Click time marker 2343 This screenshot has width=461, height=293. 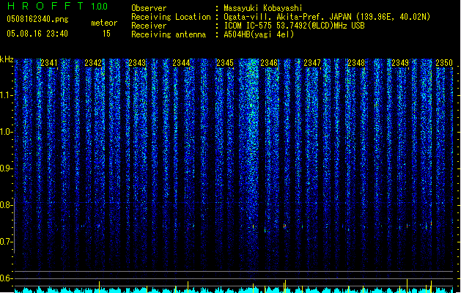pyautogui.click(x=137, y=63)
